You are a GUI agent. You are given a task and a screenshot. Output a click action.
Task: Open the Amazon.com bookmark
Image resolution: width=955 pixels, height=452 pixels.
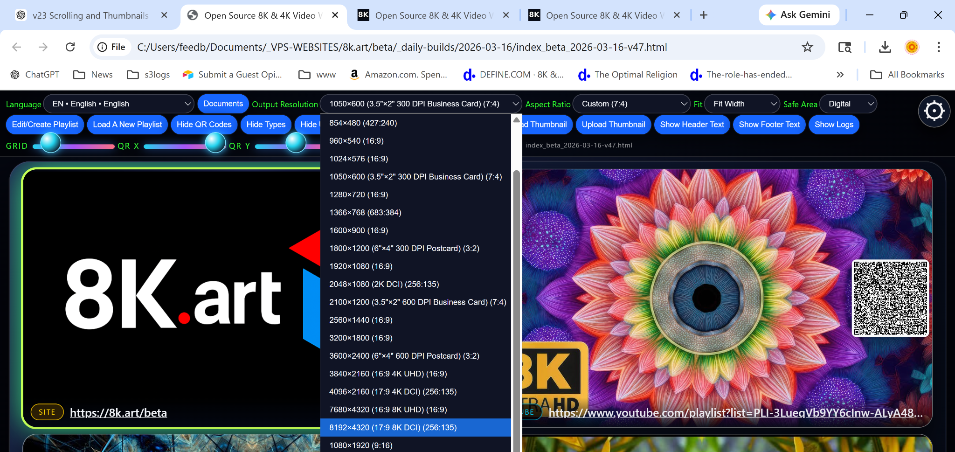click(398, 75)
